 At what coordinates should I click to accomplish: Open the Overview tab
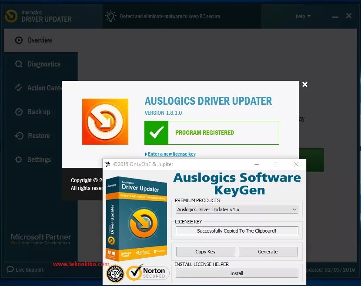coord(41,40)
